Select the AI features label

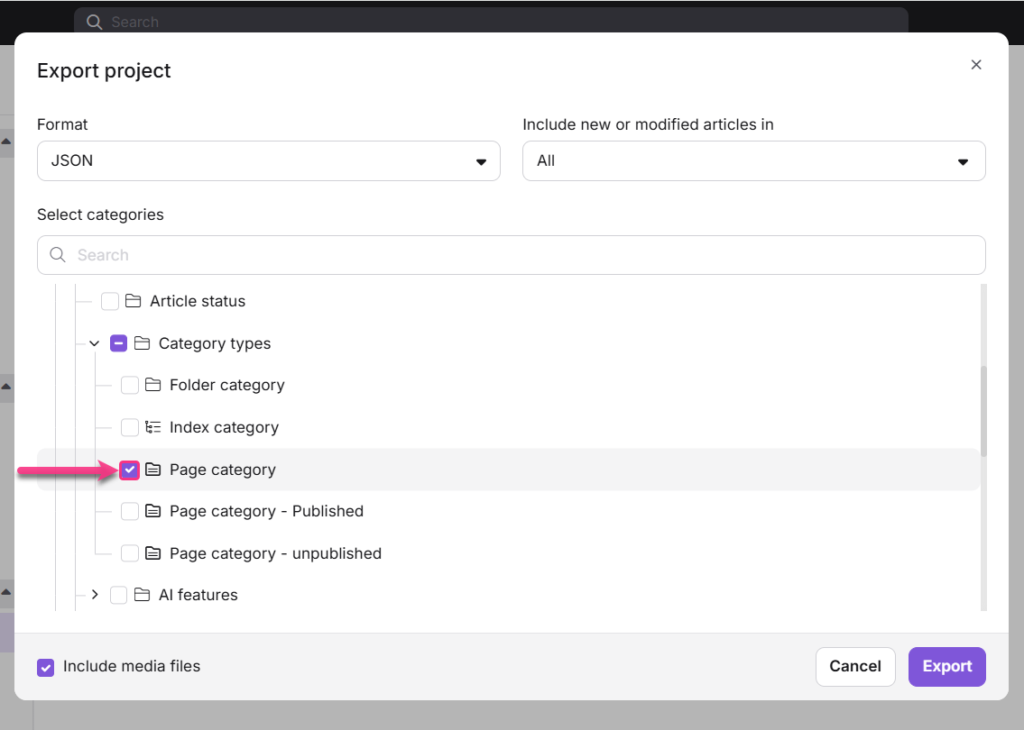tap(198, 595)
